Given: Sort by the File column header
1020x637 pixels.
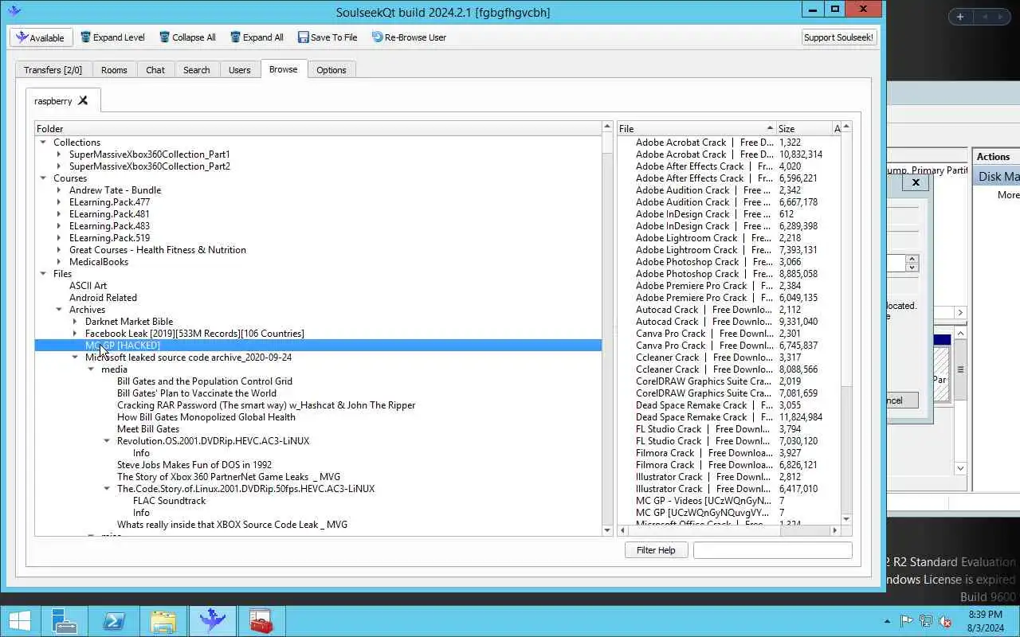Looking at the screenshot, I should pos(697,128).
